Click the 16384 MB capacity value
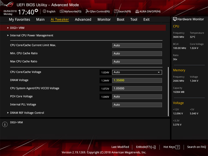 tap(179, 92)
